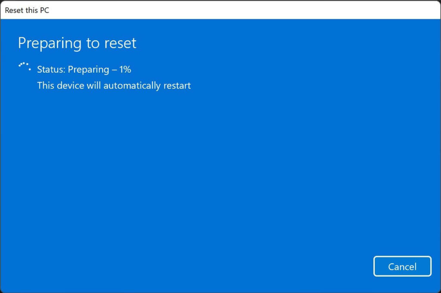Click the 1% progress value
This screenshot has height=293, width=441.
(125, 69)
